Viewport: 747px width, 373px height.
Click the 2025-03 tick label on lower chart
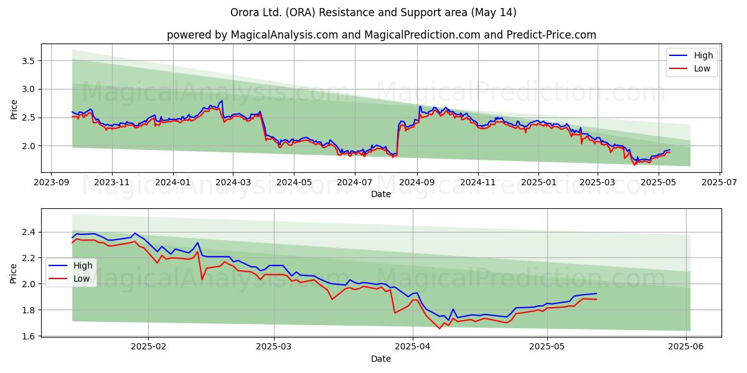click(x=274, y=348)
